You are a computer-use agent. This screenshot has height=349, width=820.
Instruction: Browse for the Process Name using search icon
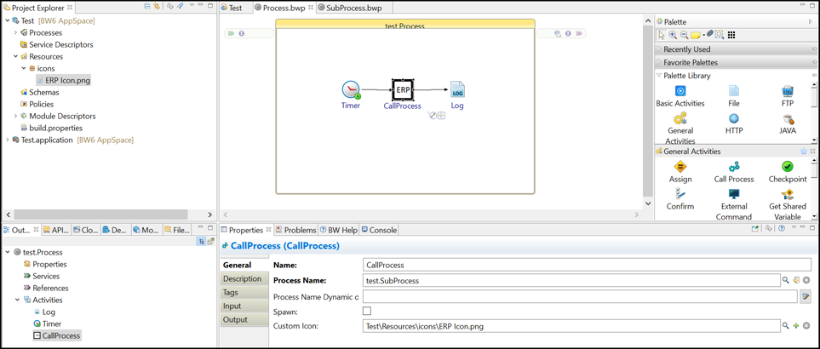point(785,280)
